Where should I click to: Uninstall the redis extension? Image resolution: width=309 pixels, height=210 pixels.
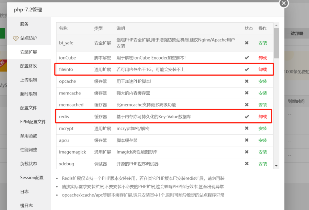coord(262,117)
